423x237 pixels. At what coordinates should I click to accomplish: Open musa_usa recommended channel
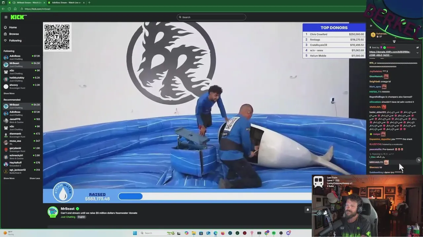[21, 142]
